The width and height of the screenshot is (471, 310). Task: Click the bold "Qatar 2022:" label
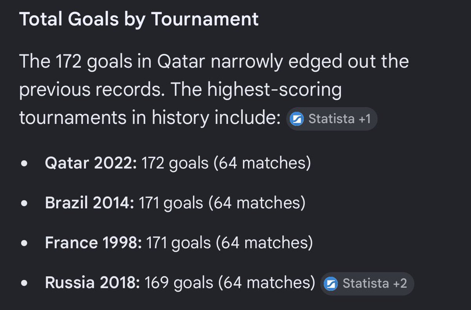point(91,163)
